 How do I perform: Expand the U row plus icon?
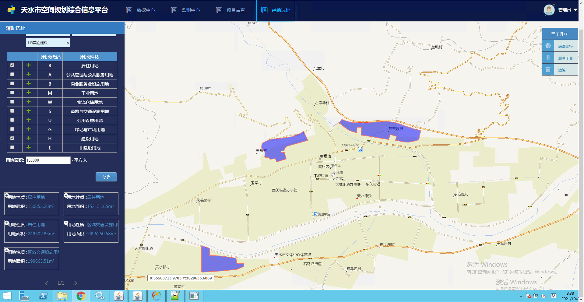point(29,120)
